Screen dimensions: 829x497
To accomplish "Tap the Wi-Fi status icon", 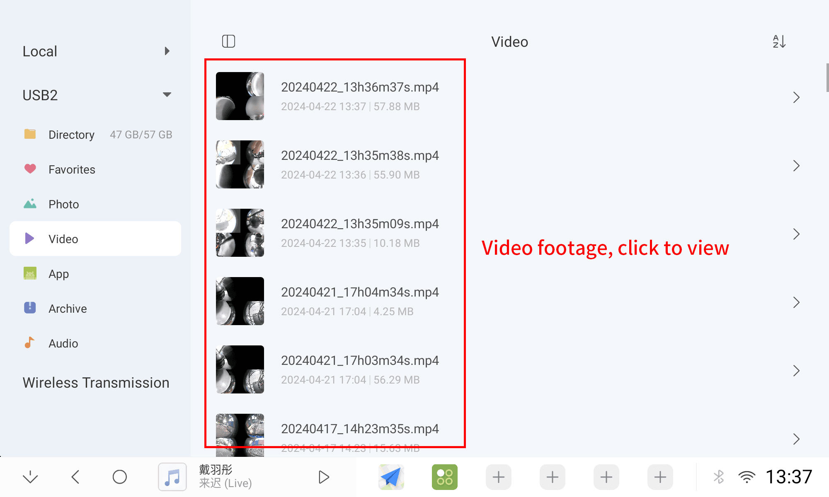I will pos(747,477).
